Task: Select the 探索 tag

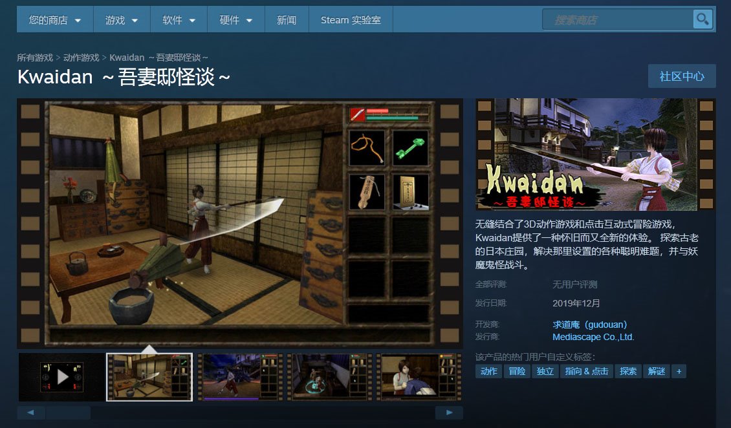Action: coord(628,371)
